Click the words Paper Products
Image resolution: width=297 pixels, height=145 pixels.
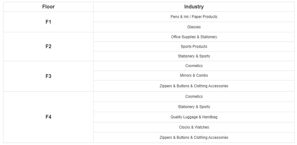pos(205,17)
